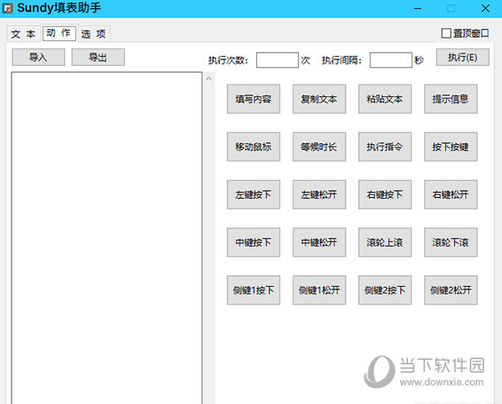Add a 复制文本 action

pos(320,99)
